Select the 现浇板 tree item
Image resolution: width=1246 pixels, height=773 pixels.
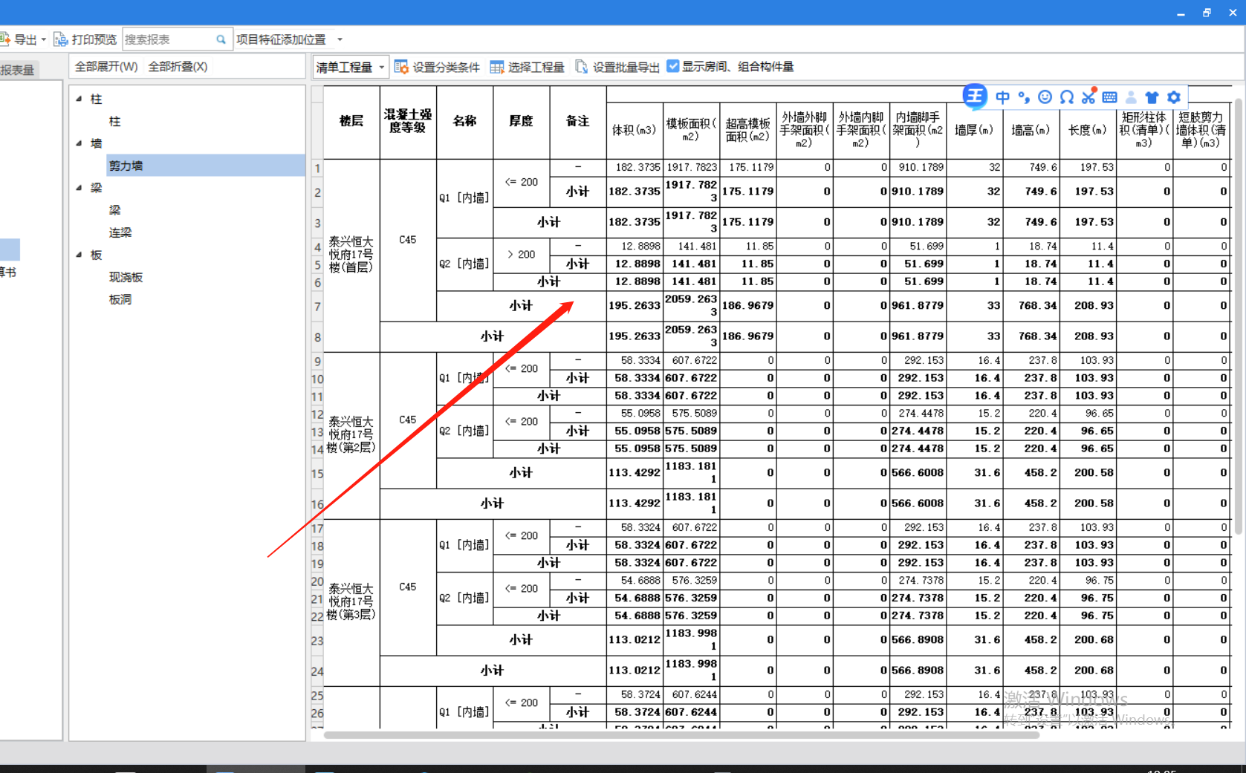126,277
